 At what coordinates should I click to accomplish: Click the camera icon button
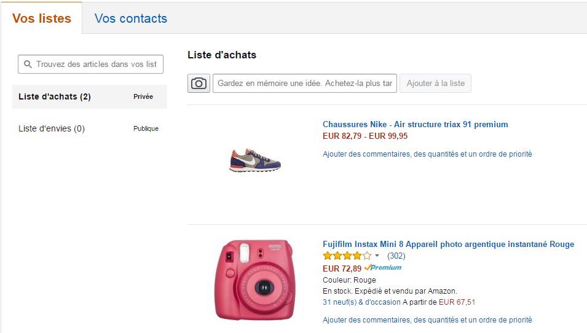pyautogui.click(x=199, y=83)
